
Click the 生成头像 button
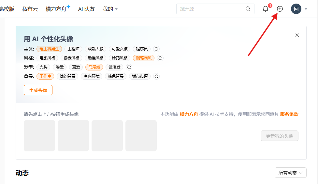(38, 90)
